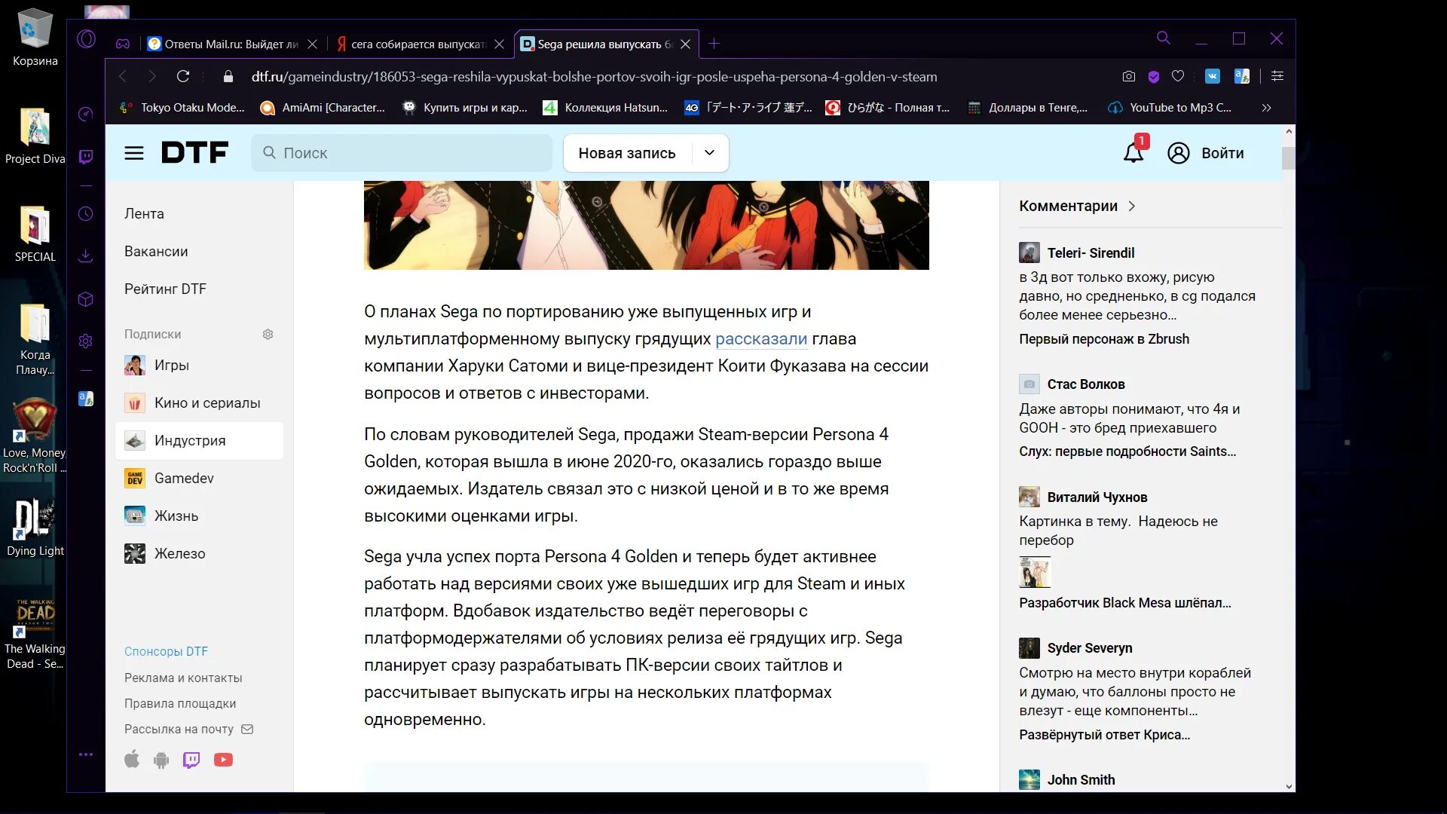Open Twitch in Opera sidebar

[86, 157]
